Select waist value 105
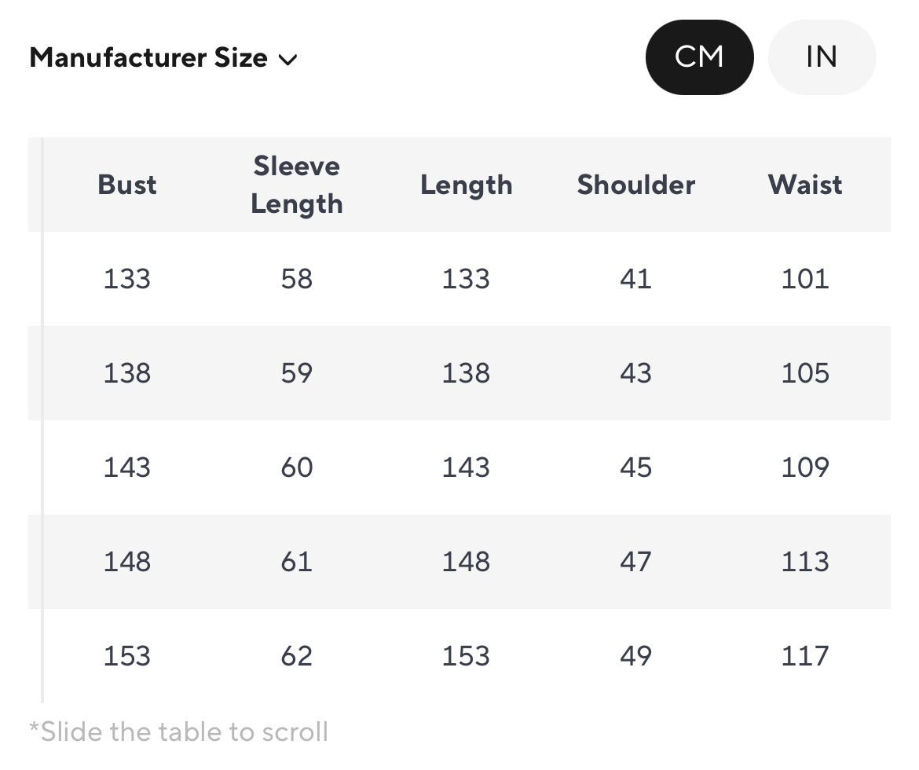Screen dimensions: 919x770 tap(805, 373)
